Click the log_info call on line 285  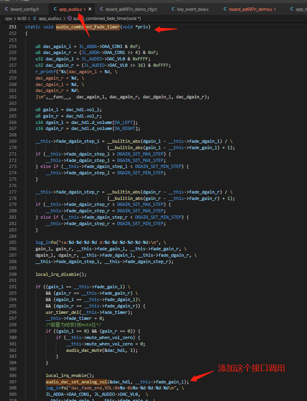coord(46,242)
